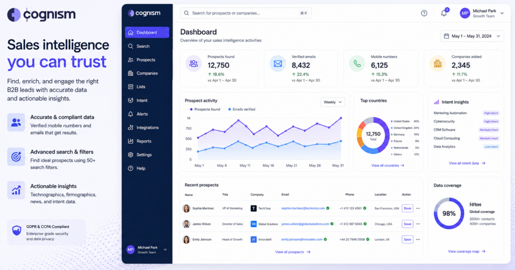Viewport: 515px width, 270px height.
Task: Click the Prospects found people icon
Action: click(194, 64)
